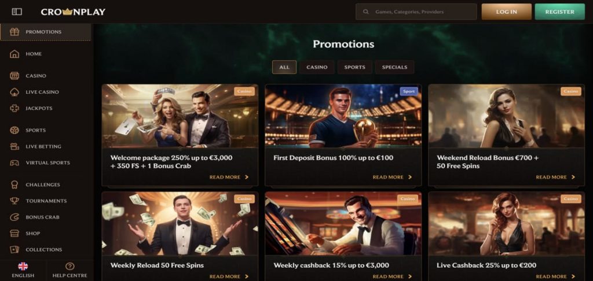Select the Casino promotions filter tab
The width and height of the screenshot is (593, 281).
tap(317, 67)
